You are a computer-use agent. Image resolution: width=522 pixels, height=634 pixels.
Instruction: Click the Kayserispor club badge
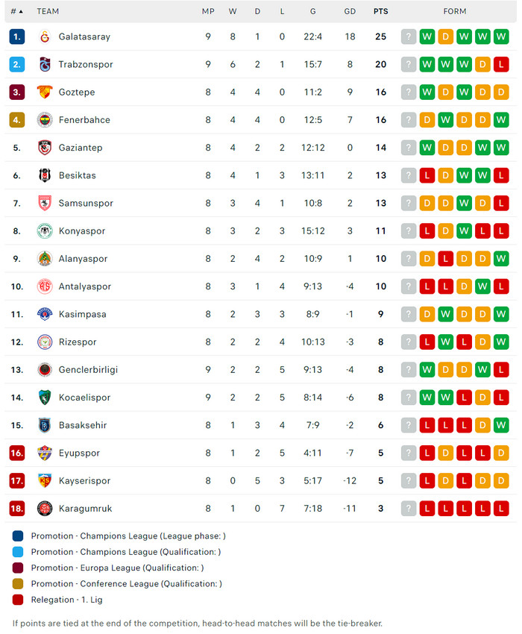coord(45,480)
